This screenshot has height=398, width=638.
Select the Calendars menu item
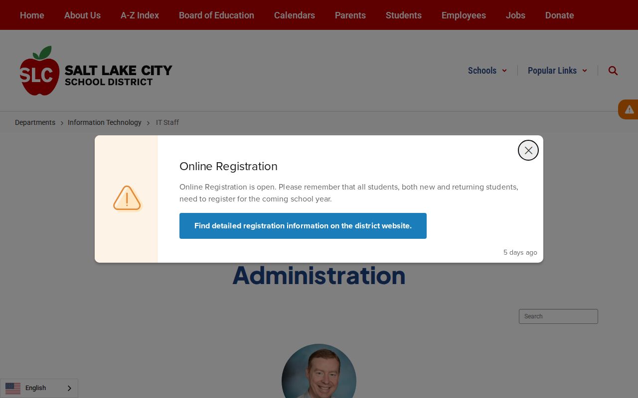click(x=295, y=15)
